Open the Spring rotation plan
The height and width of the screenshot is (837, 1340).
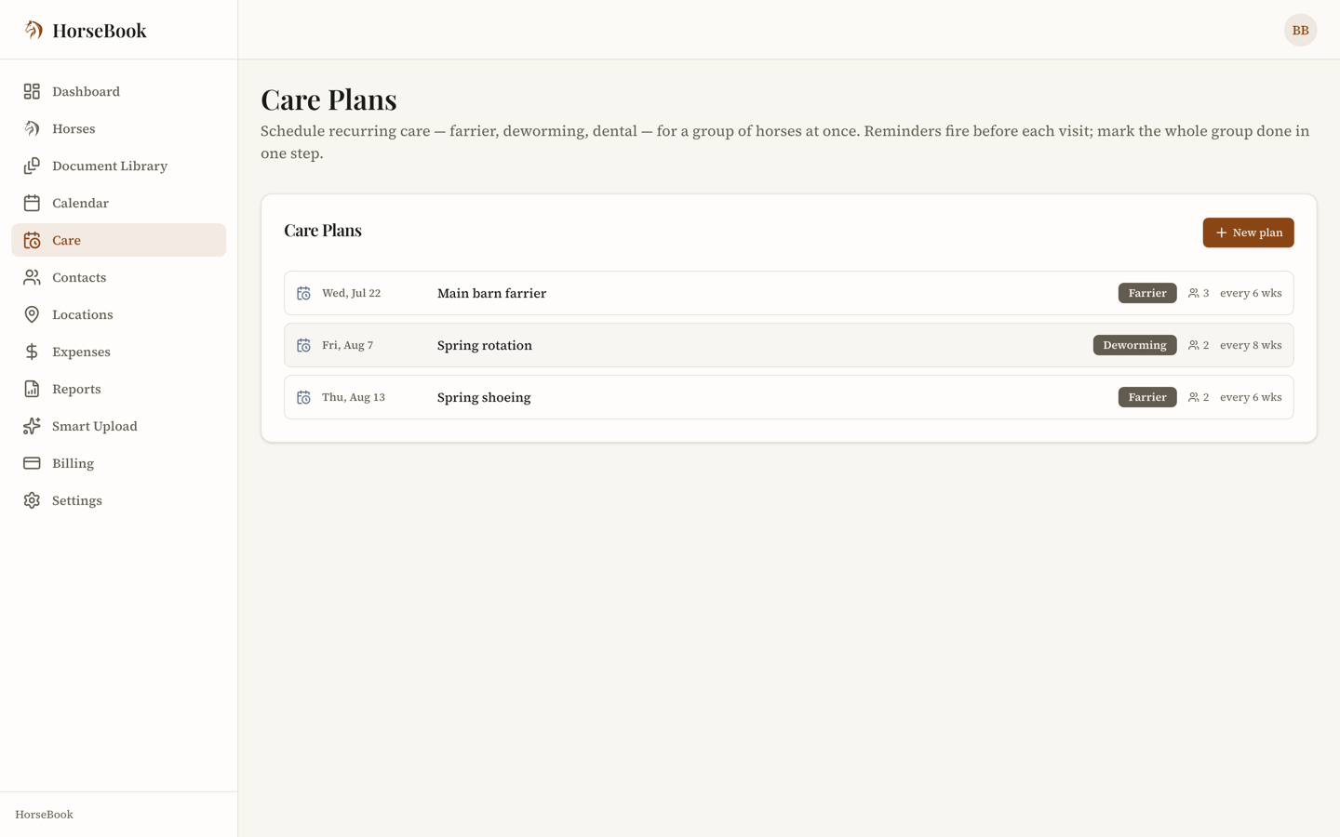coord(789,345)
